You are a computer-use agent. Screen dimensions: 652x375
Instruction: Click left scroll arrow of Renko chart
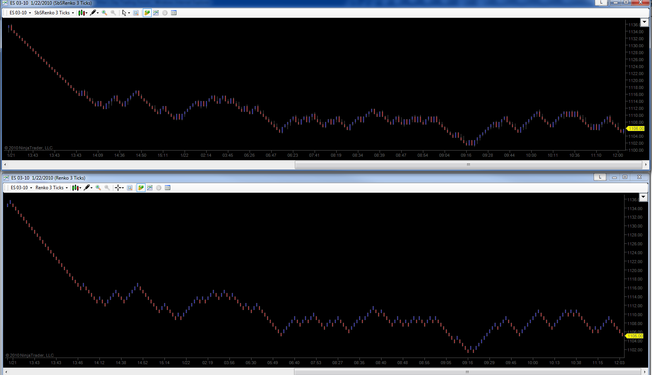coord(6,372)
